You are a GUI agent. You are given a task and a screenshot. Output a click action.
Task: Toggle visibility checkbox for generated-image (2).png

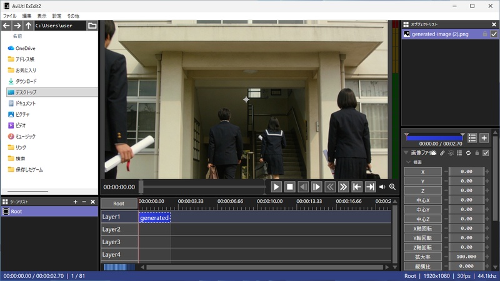(494, 34)
